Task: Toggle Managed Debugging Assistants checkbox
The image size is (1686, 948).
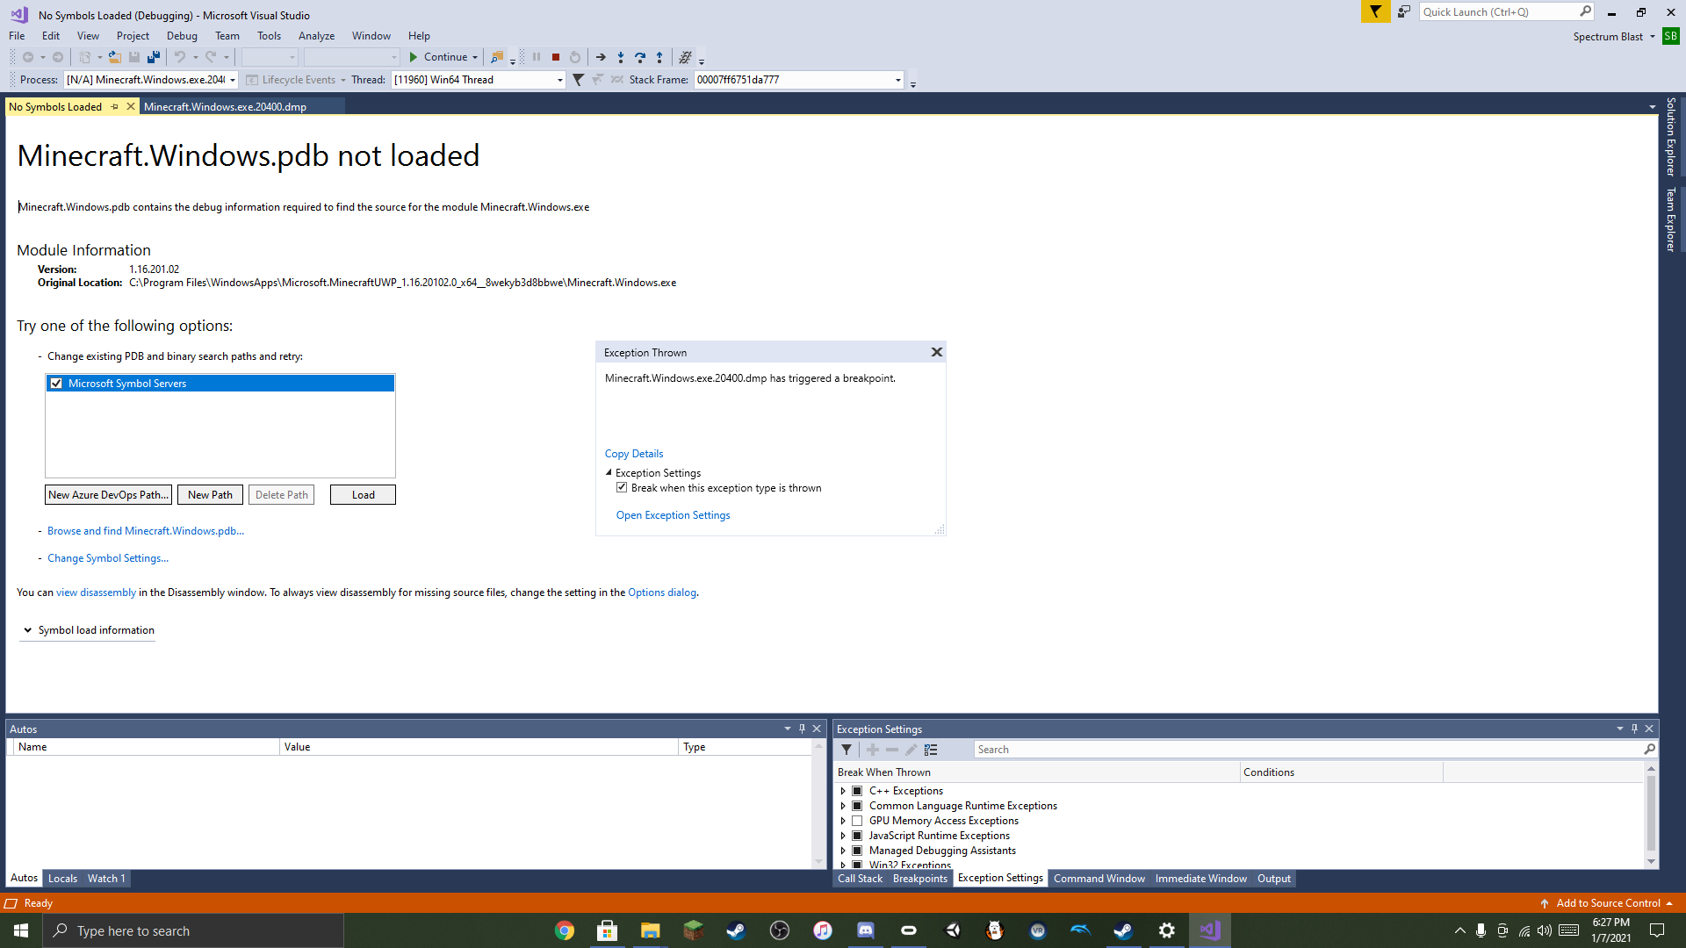Action: point(857,851)
